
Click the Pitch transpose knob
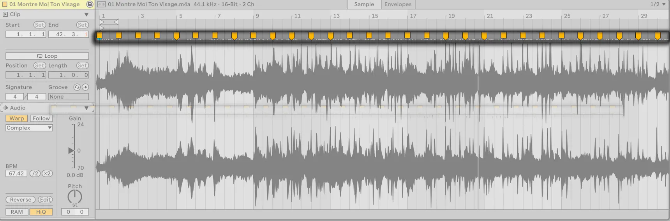tap(75, 197)
